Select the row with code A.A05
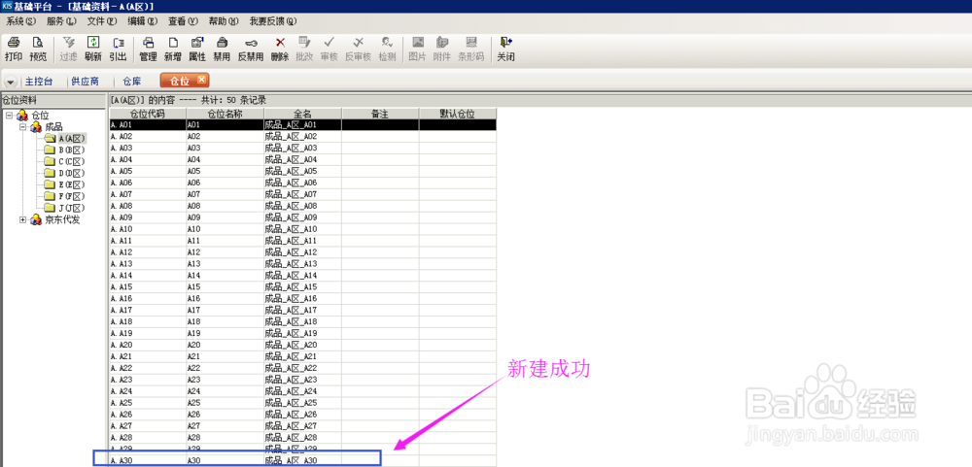Screen dimensions: 972x467 [302, 171]
